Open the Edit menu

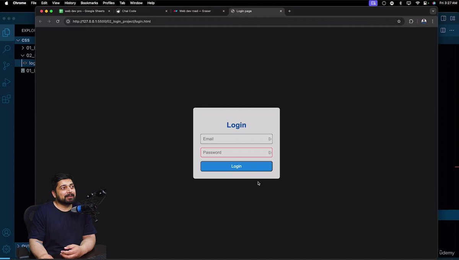pos(44,3)
